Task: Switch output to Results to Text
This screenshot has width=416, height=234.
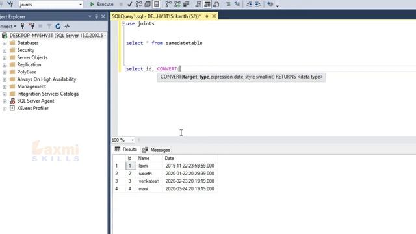Action: click(198, 5)
